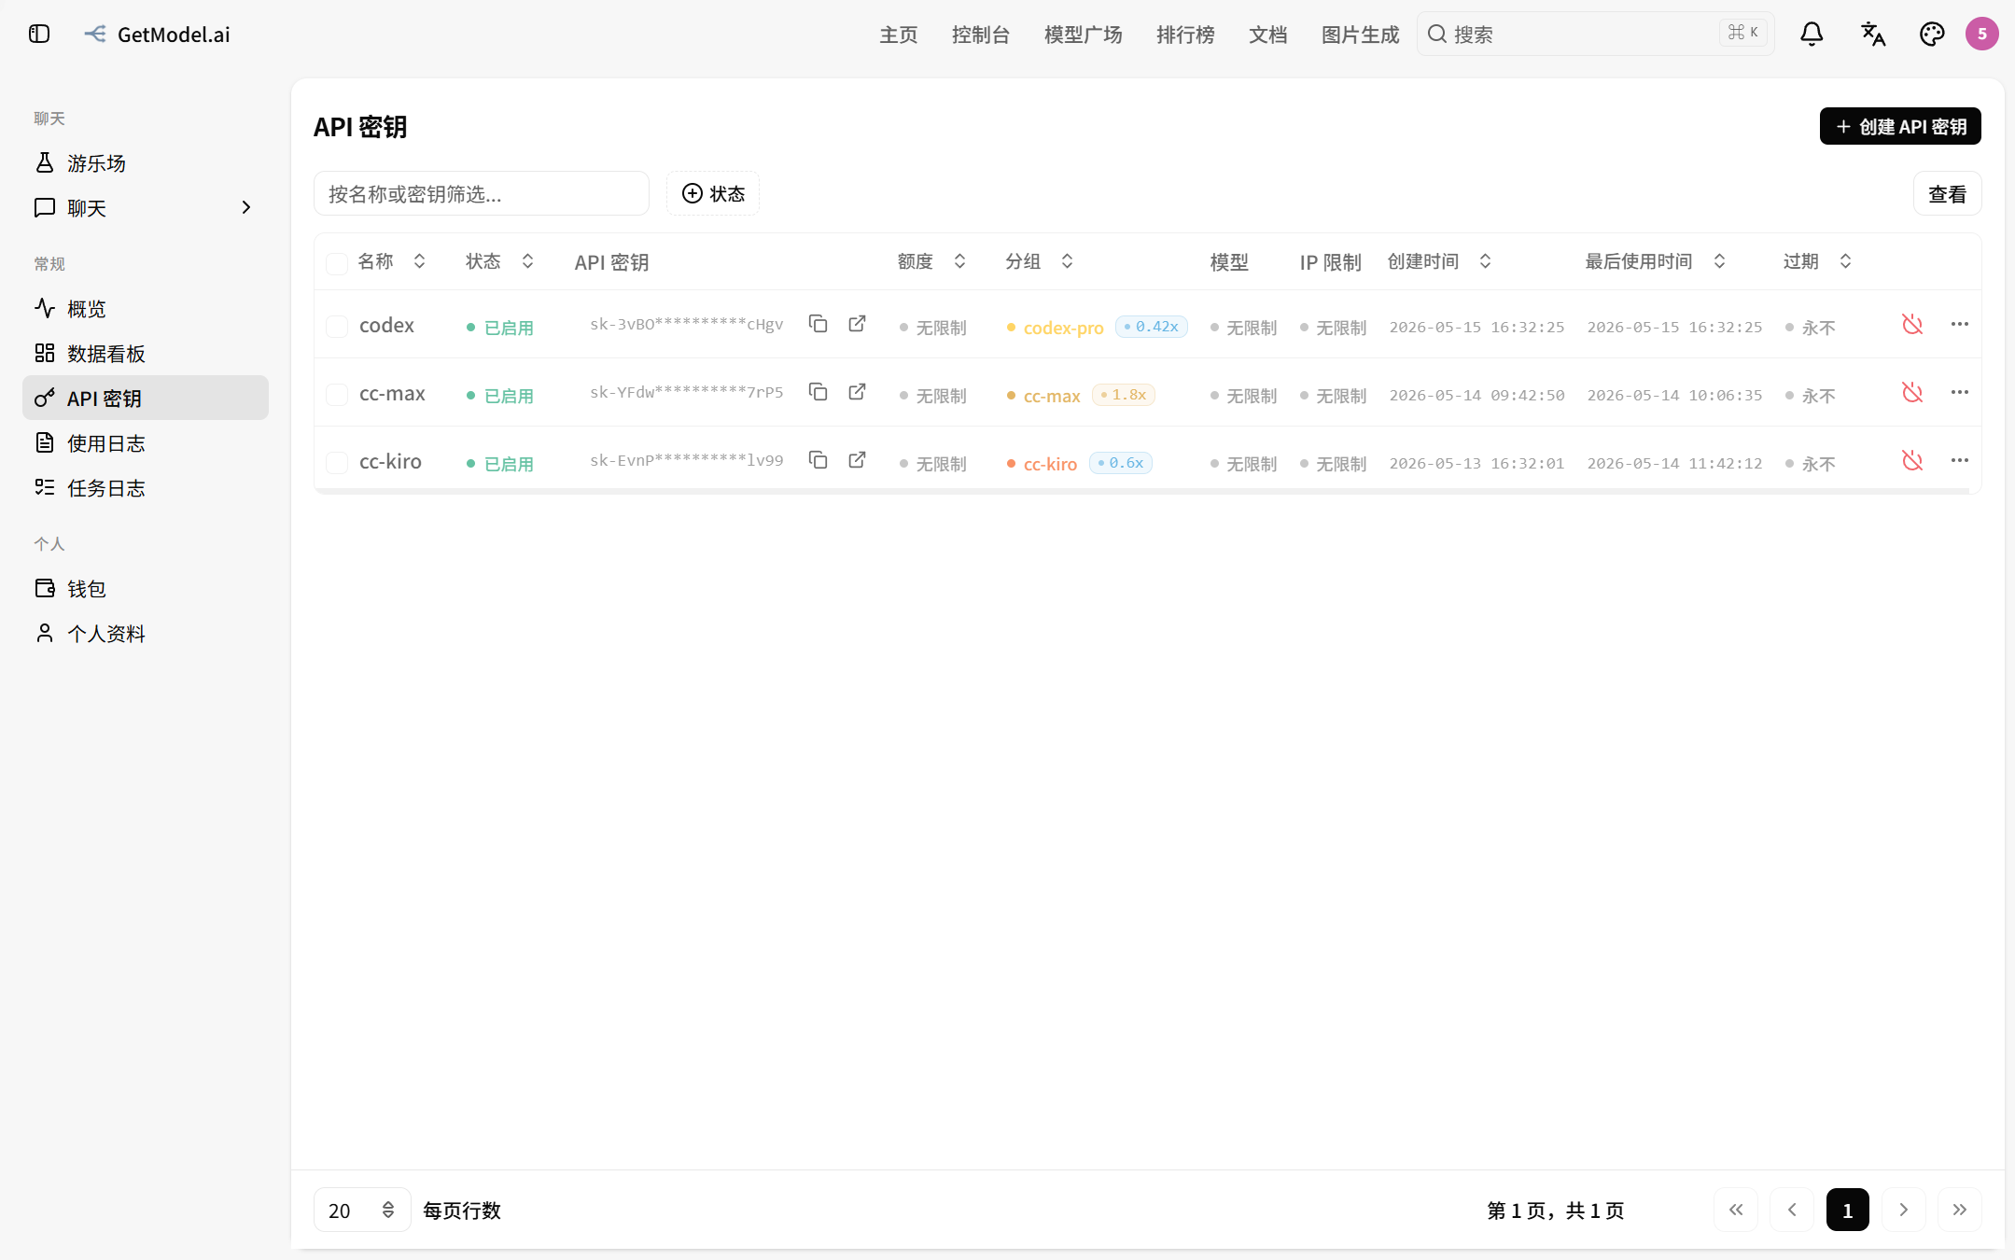The image size is (2015, 1260).
Task: Open 排行榜 in top navigation
Action: coord(1185,35)
